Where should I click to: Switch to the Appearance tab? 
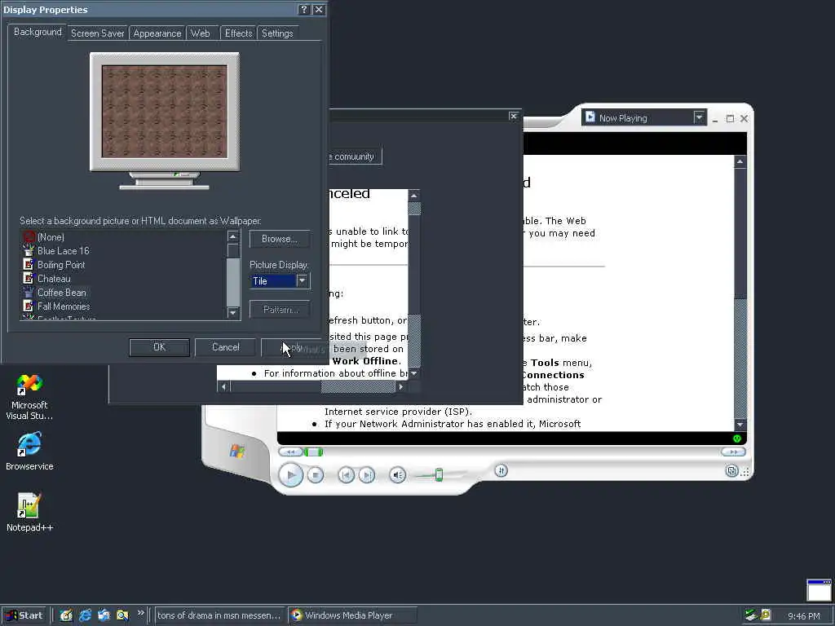tap(157, 33)
